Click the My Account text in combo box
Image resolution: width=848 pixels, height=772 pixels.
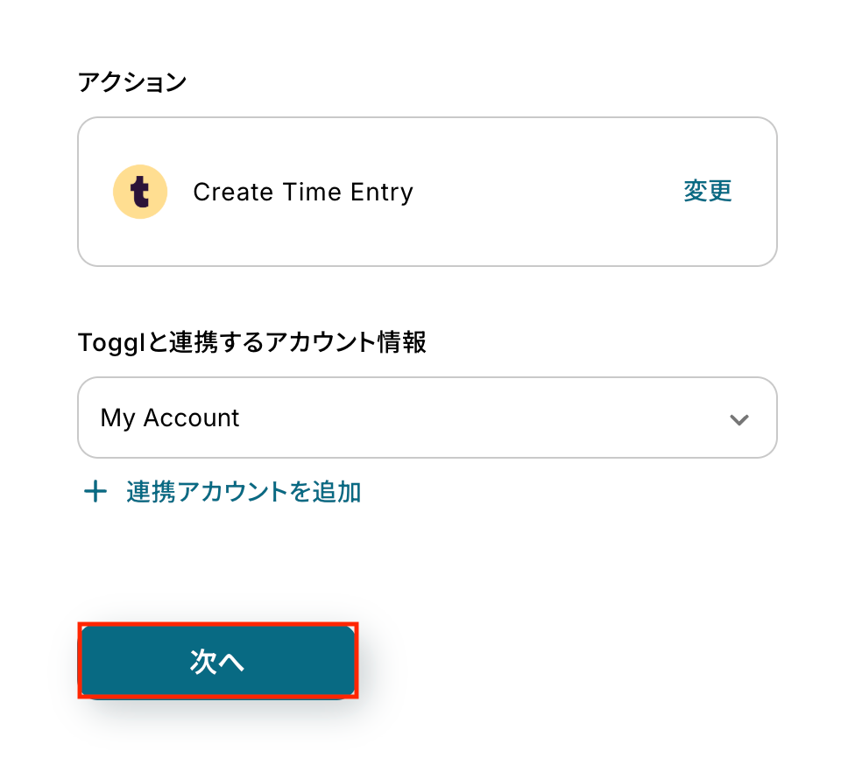point(170,418)
